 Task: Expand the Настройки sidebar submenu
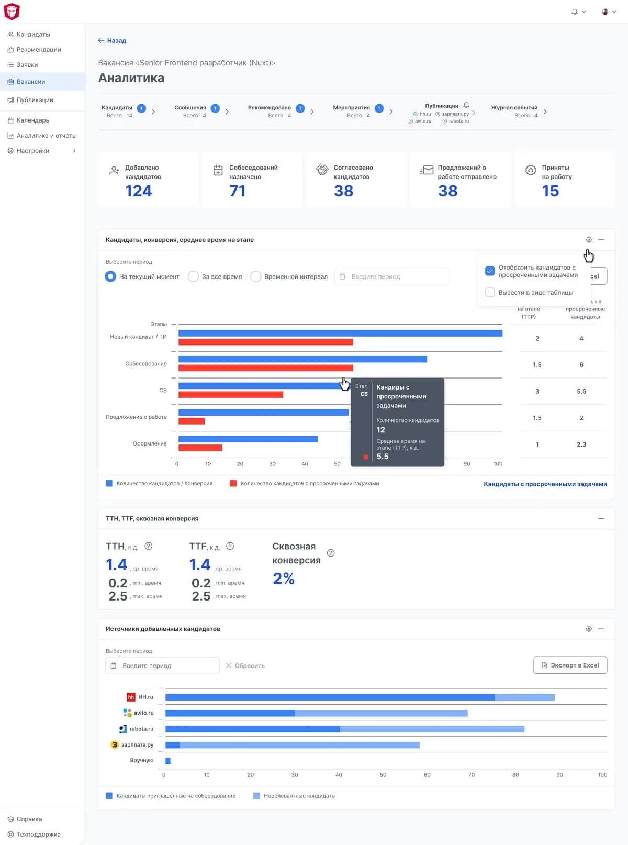(74, 151)
